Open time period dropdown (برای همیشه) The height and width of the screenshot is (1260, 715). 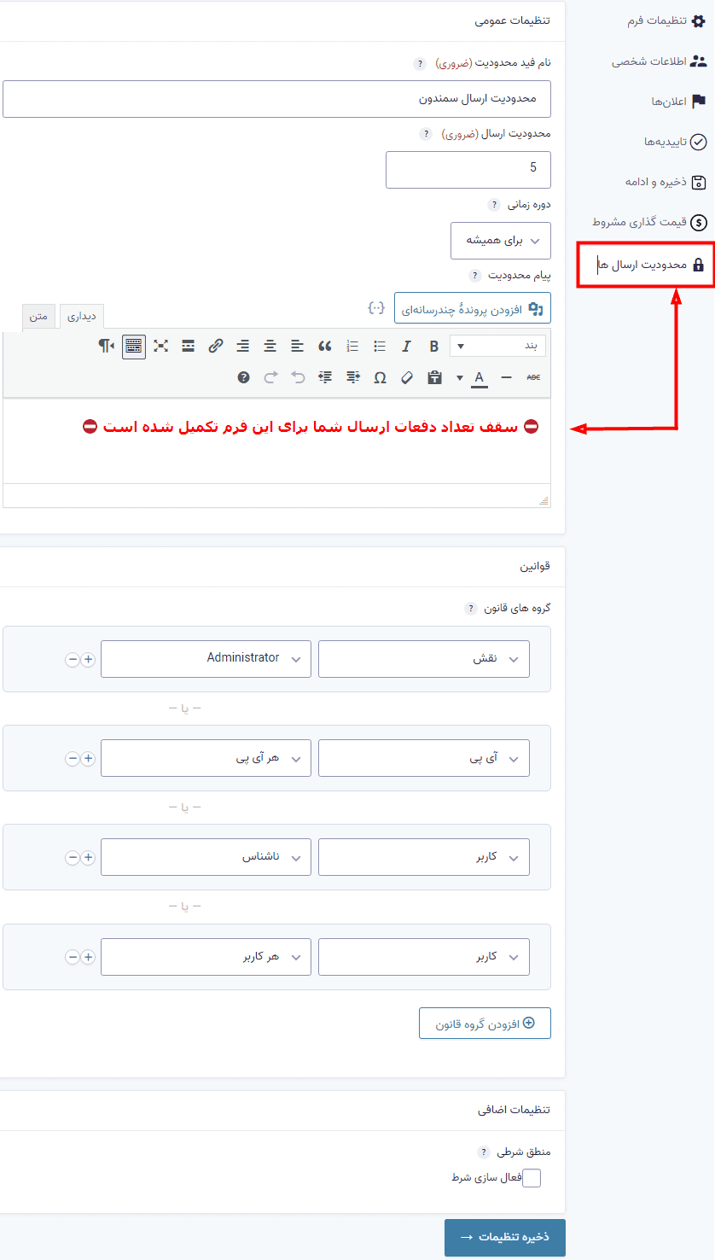pos(501,241)
